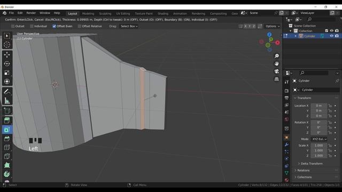The image size is (342, 192).
Task: Toggle Collection exclude-from-view-layer checkbox
Action: (327, 31)
